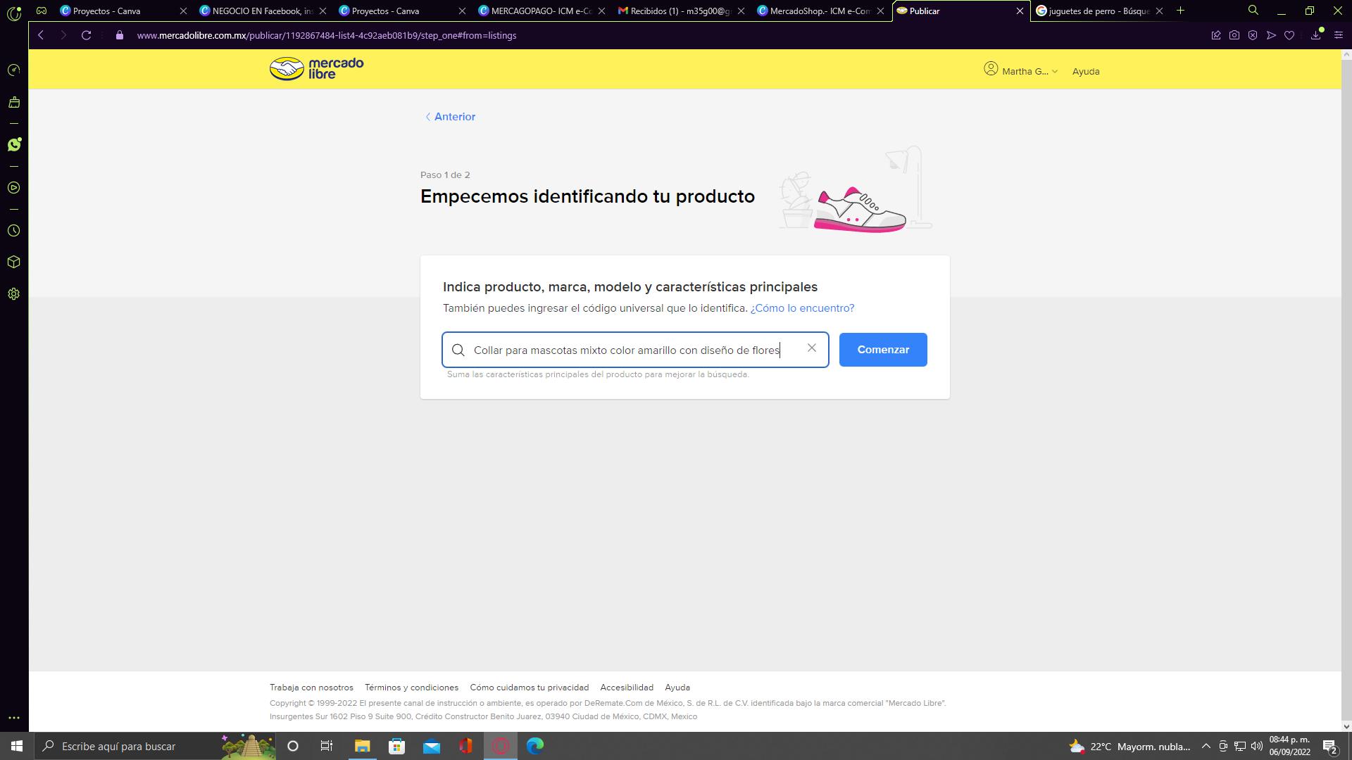Go back using the Anterior link
This screenshot has width=1352, height=760.
point(450,117)
